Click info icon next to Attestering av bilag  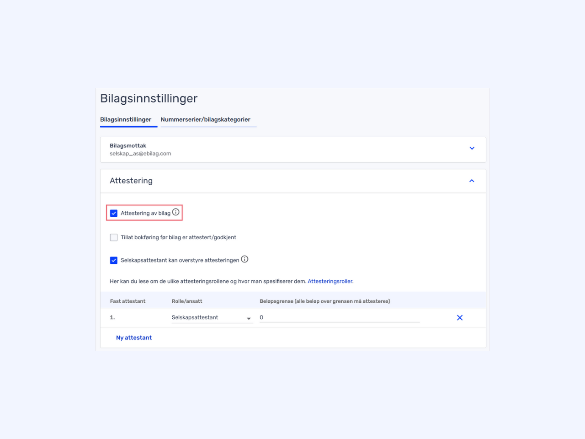175,212
